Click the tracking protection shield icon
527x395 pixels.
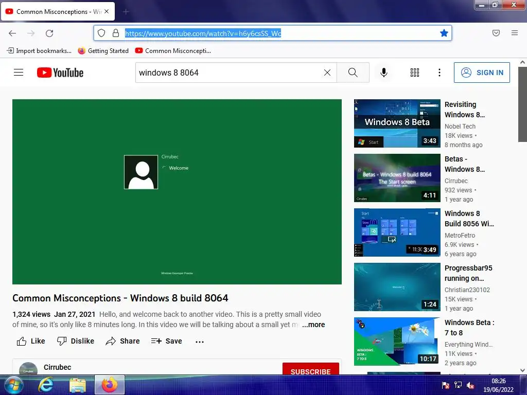click(101, 33)
